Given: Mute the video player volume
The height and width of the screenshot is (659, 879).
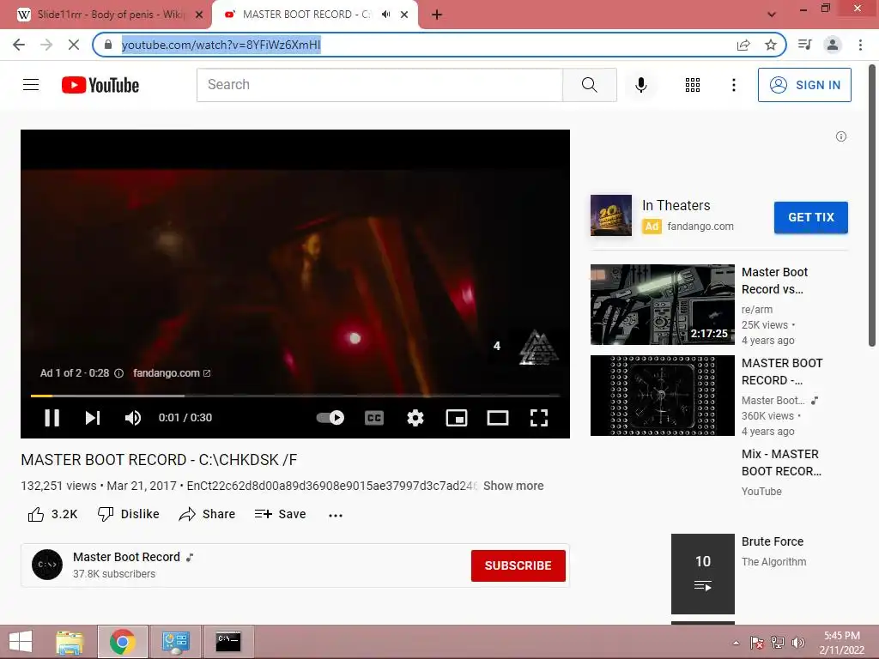Looking at the screenshot, I should 133,418.
